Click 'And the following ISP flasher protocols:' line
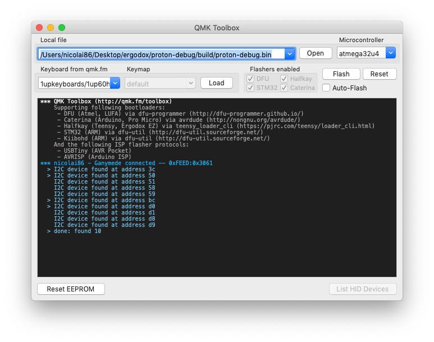 click(121, 144)
